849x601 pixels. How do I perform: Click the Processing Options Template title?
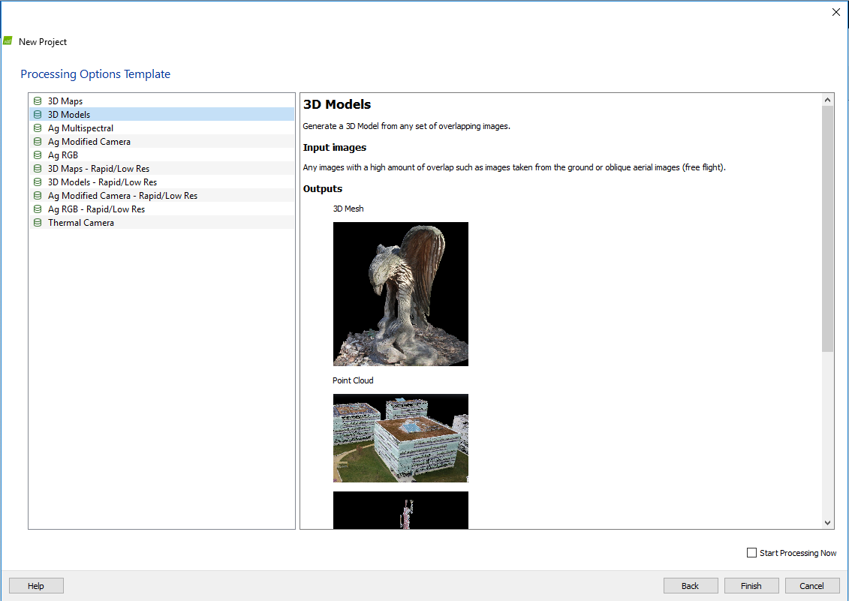coord(95,74)
